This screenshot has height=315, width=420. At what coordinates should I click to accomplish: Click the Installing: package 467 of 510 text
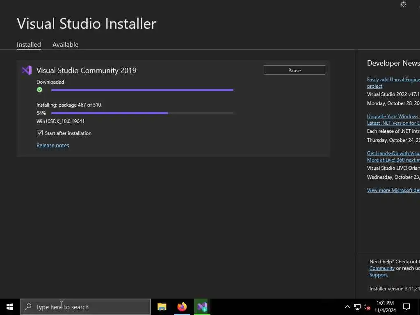coord(69,105)
